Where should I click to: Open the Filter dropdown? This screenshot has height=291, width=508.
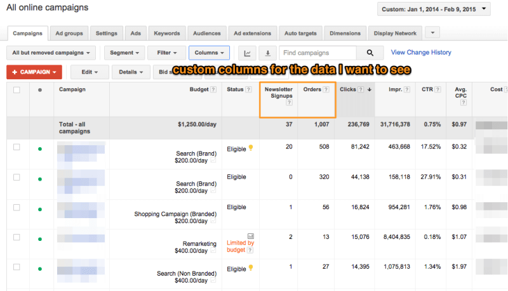tap(166, 53)
